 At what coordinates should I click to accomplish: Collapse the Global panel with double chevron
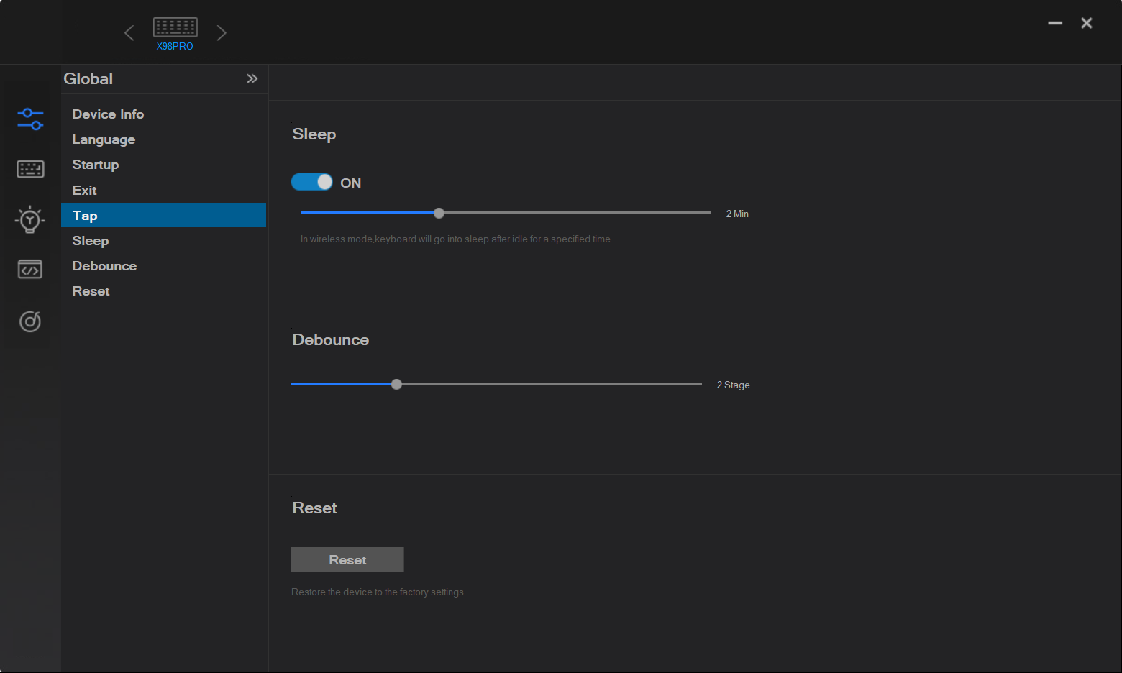tap(252, 78)
